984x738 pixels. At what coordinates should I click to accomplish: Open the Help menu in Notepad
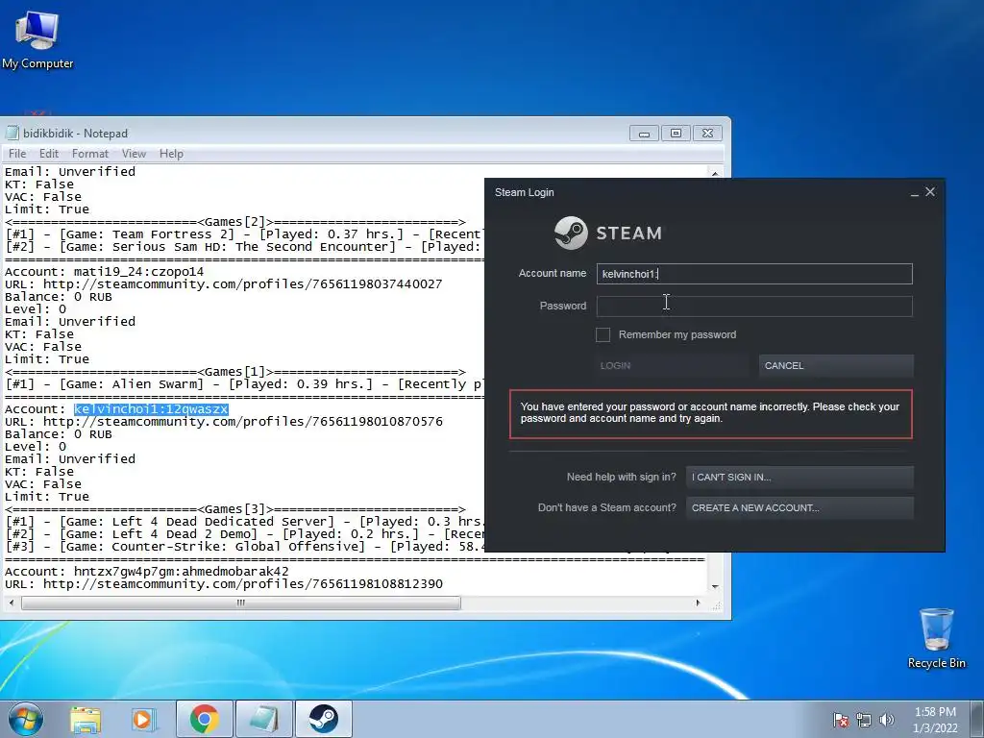click(x=171, y=154)
